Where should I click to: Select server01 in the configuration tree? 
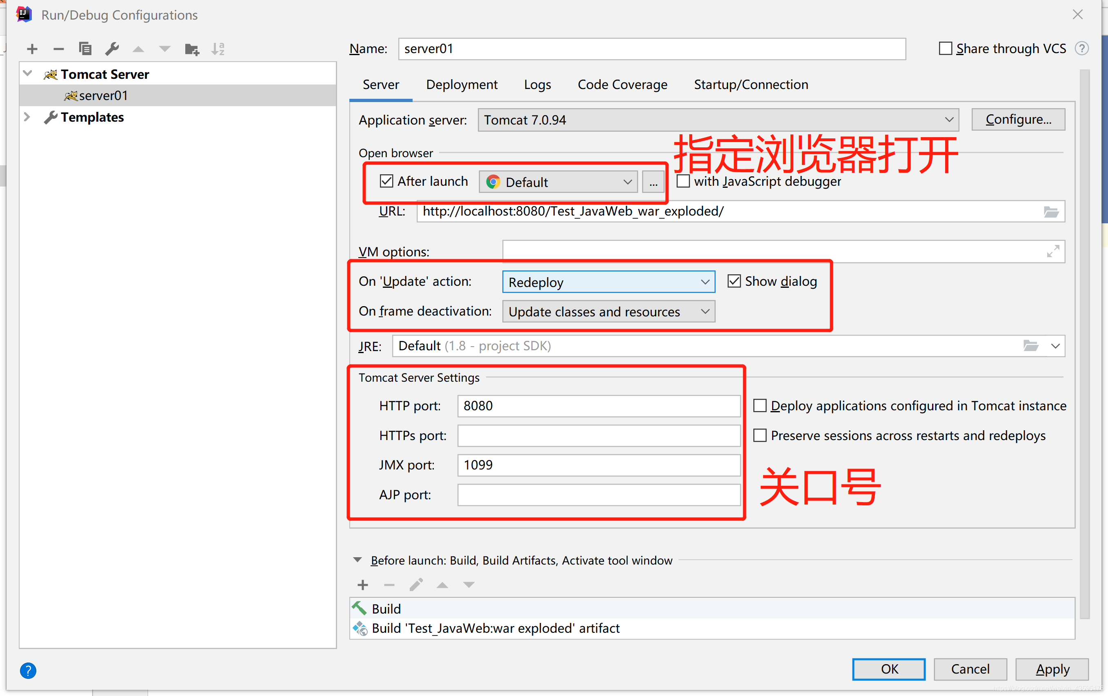pyautogui.click(x=178, y=95)
